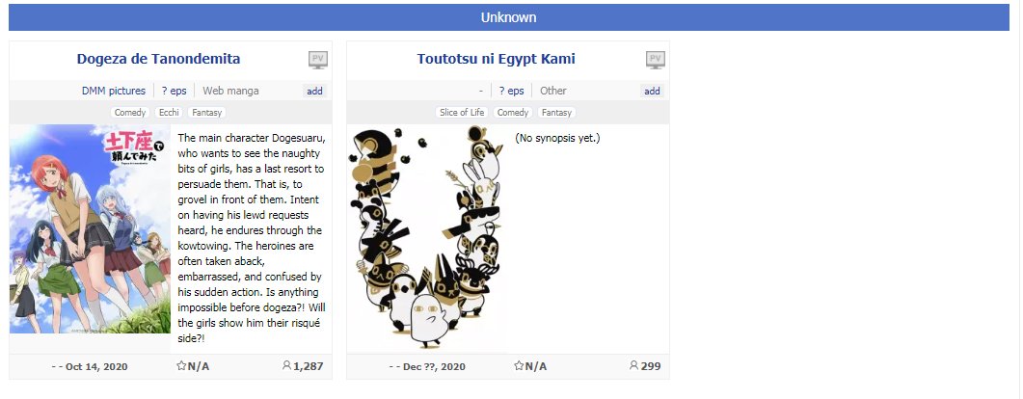Click the Unknown section header bar

[508, 17]
